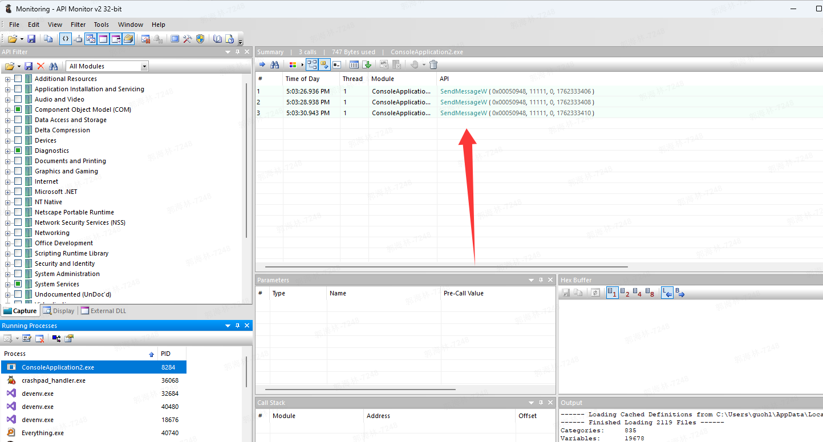Switch to the Display tab
Viewport: 823px width, 442px height.
pos(59,311)
